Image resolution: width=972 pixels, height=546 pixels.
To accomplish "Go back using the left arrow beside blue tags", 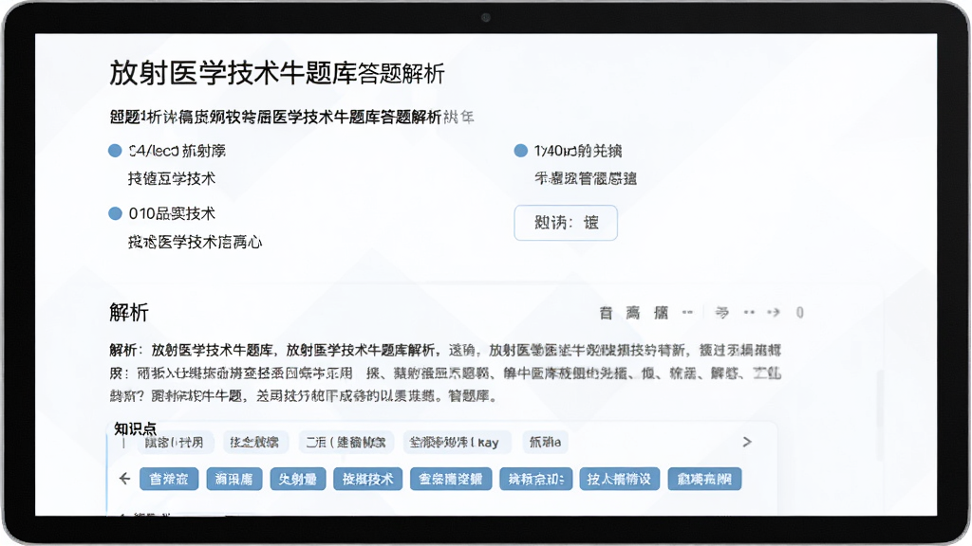I will click(124, 479).
